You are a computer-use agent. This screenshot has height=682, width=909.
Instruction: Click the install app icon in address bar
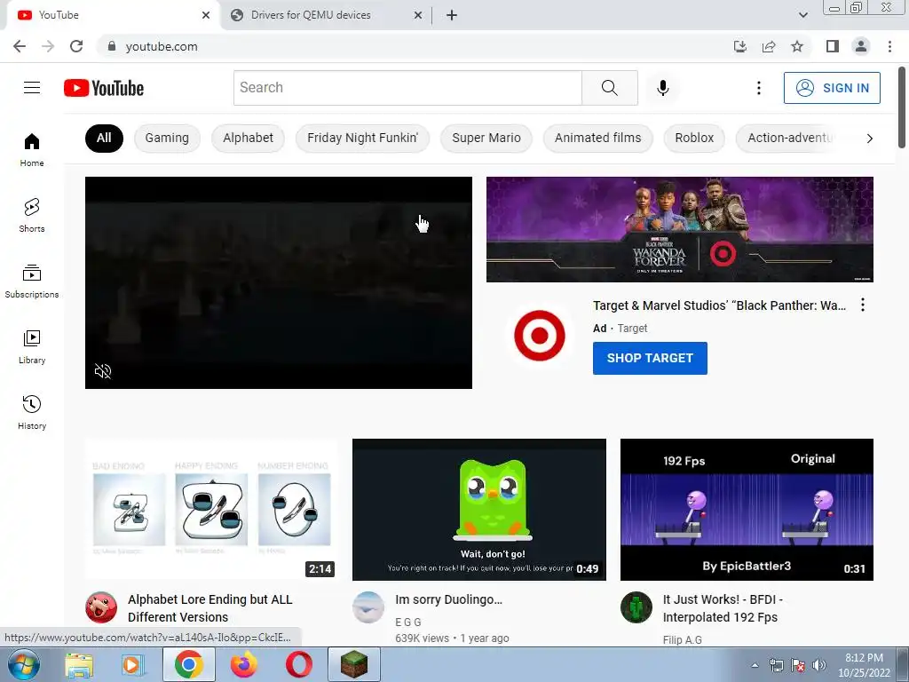[740, 46]
